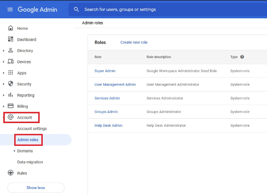This screenshot has height=195, width=267.
Task: Open the Domains menu item
Action: [25, 151]
